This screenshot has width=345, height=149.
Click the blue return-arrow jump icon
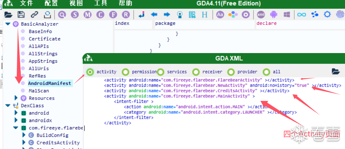point(141,15)
